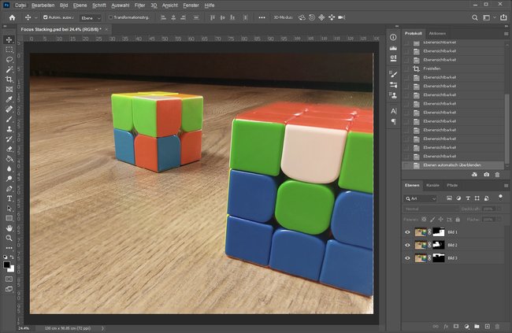Viewport: 512px width, 333px height.
Task: Hide the Bild 3 layer
Action: [407, 258]
